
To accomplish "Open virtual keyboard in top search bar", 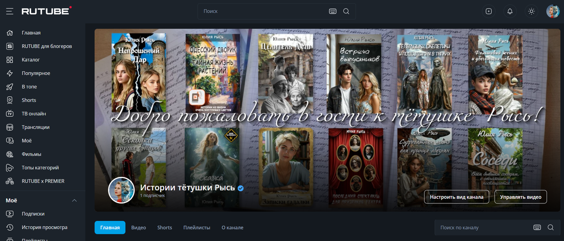I will [x=333, y=11].
